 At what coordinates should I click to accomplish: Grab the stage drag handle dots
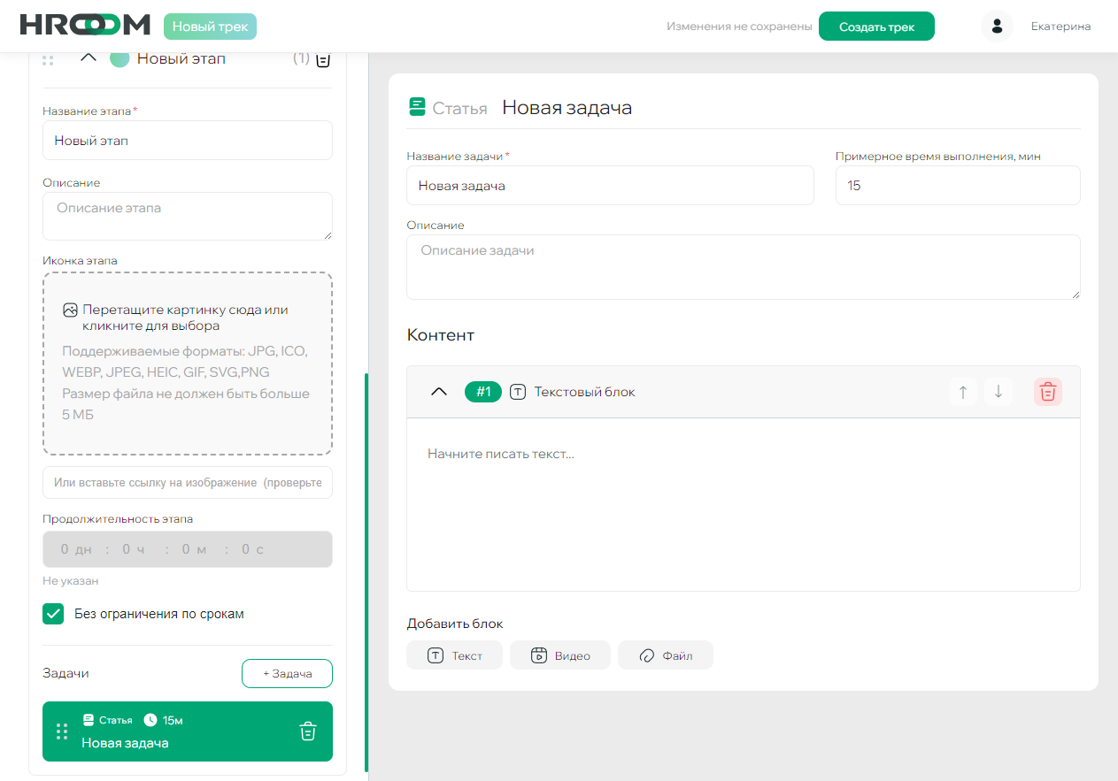pyautogui.click(x=48, y=59)
